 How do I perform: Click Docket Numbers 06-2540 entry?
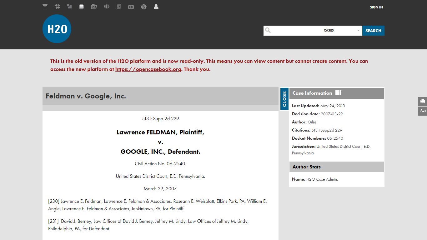317,138
